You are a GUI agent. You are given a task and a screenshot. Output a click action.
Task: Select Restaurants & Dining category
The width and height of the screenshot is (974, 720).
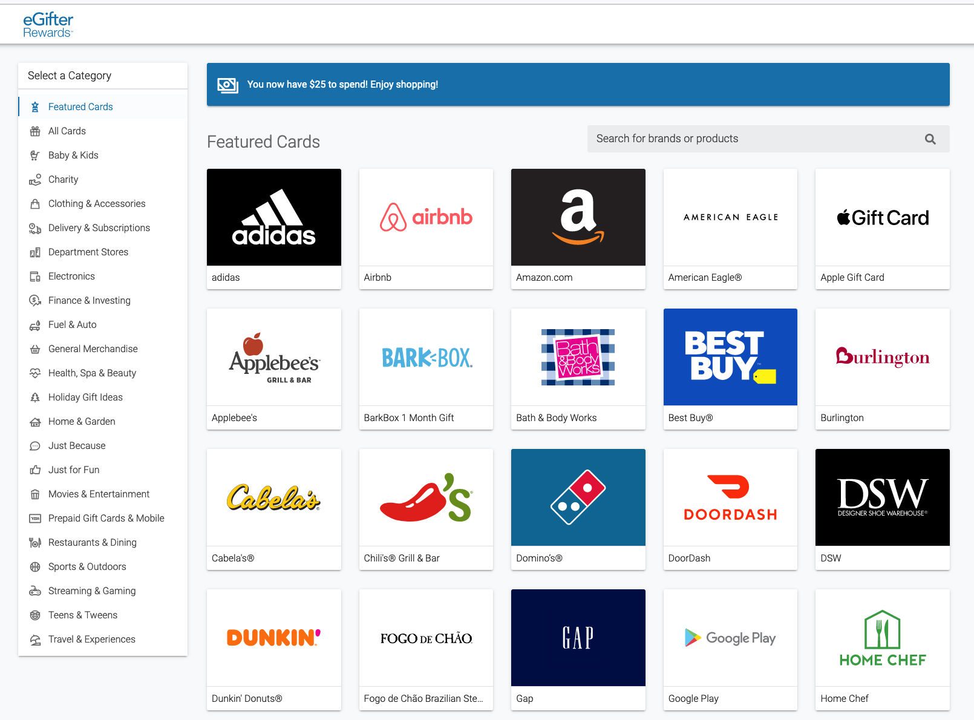pyautogui.click(x=92, y=543)
